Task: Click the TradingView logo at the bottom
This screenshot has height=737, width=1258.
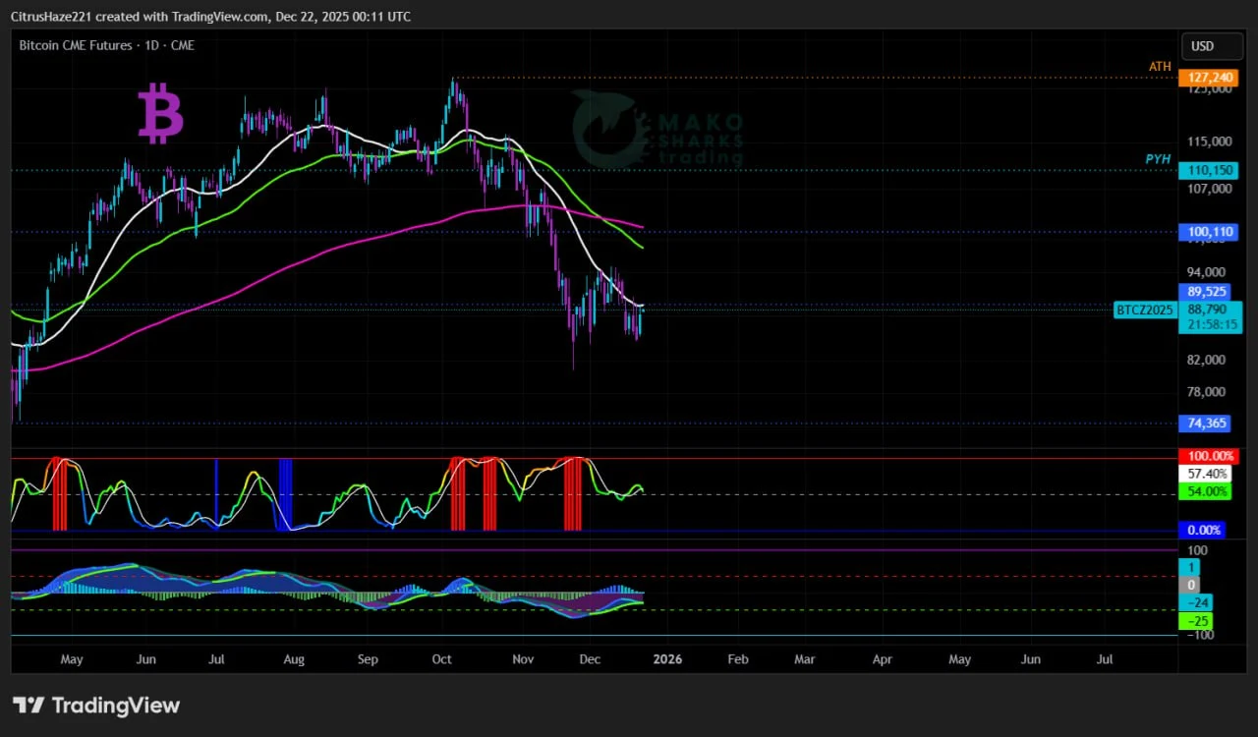Action: pos(96,705)
